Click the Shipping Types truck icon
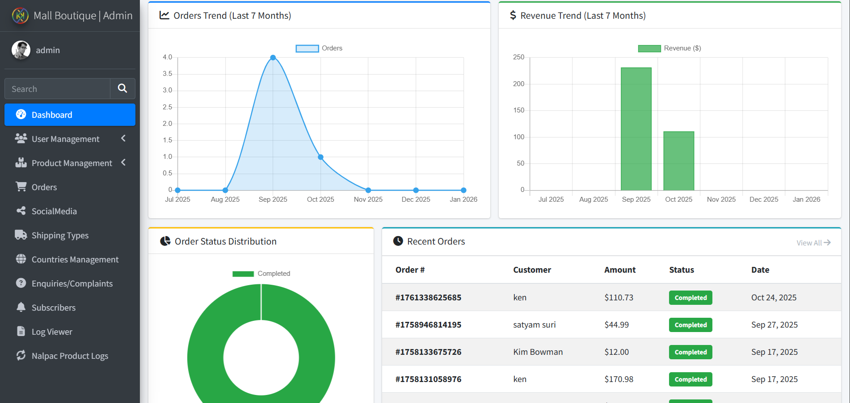 pyautogui.click(x=21, y=235)
